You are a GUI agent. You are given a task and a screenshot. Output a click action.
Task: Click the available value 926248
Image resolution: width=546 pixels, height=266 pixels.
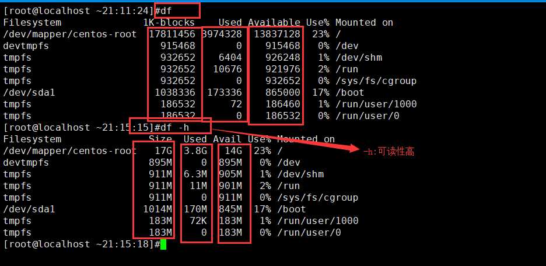coord(283,57)
